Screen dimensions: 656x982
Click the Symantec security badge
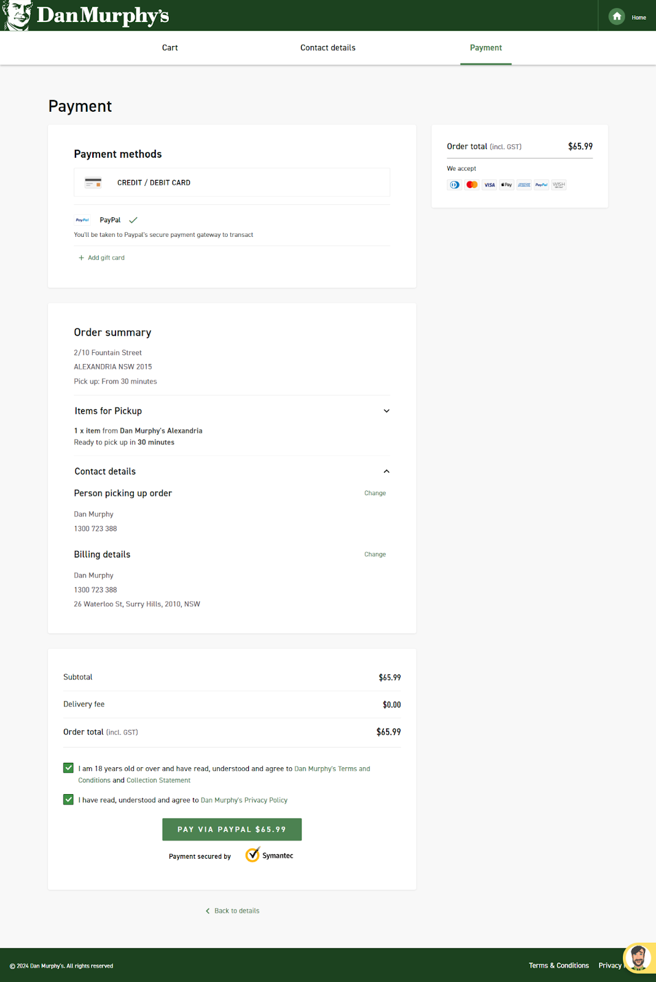(x=269, y=855)
